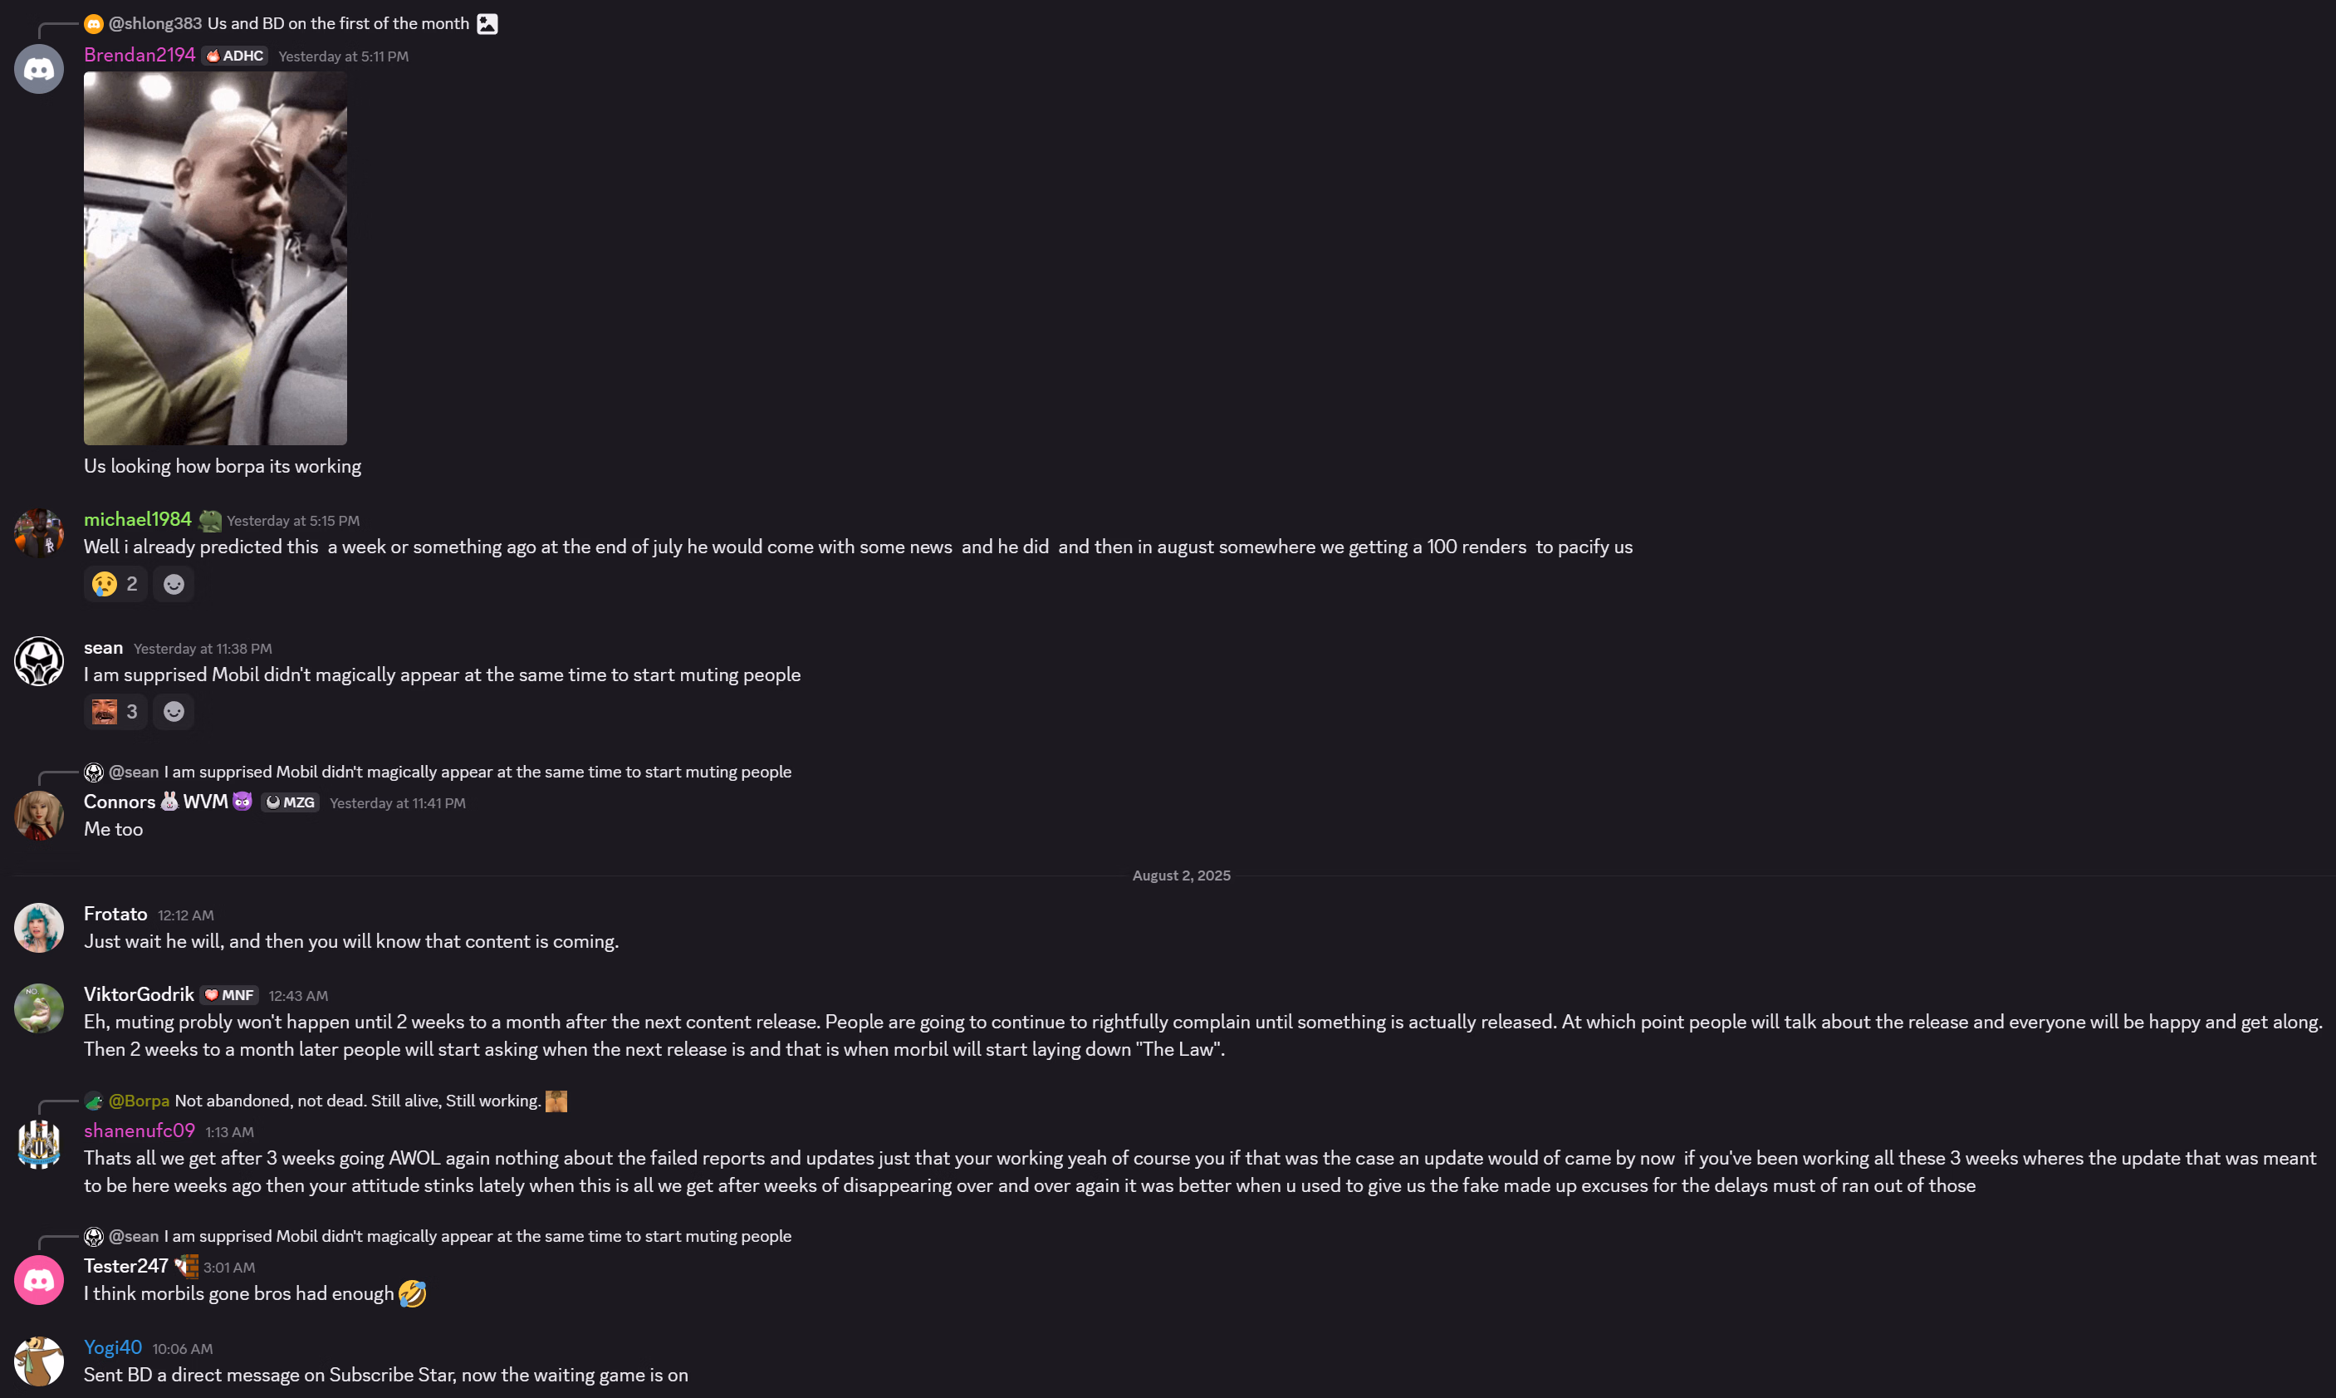Add a reaction to sean's message

pos(174,711)
